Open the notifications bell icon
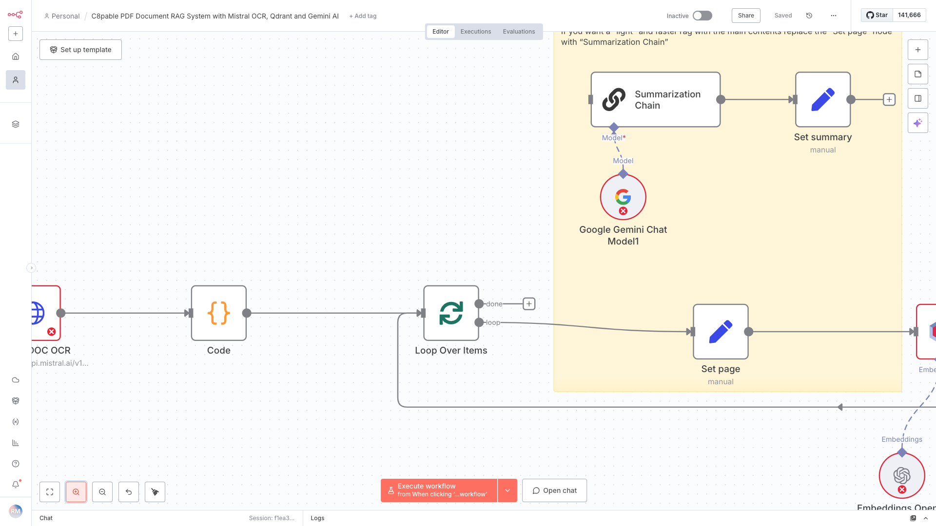 [x=16, y=485]
